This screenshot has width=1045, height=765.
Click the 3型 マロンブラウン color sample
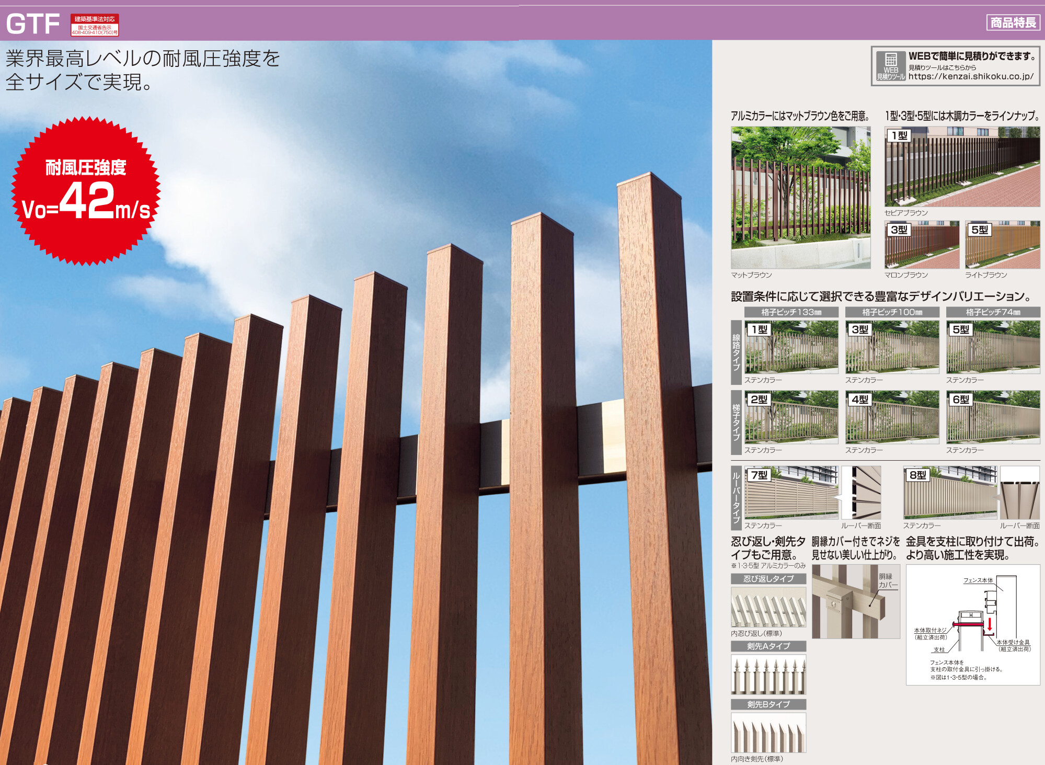tap(922, 244)
